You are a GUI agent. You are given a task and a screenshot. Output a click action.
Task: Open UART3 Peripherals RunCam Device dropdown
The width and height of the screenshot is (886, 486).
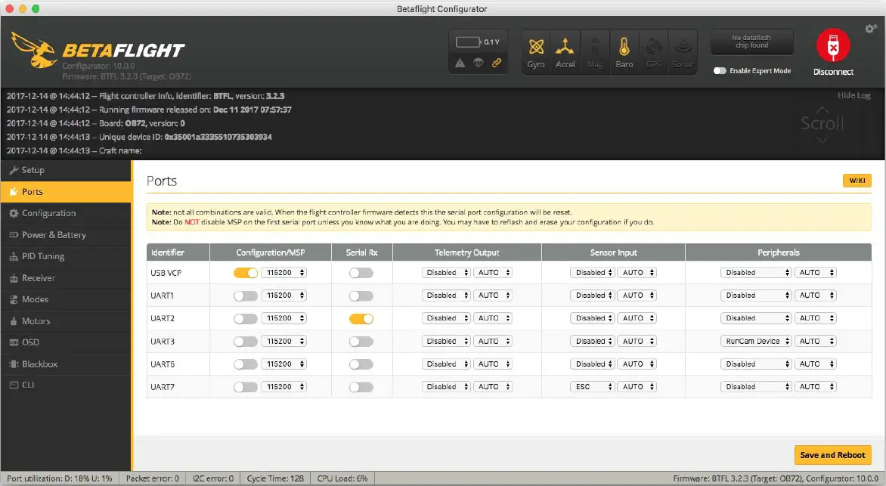click(x=756, y=342)
